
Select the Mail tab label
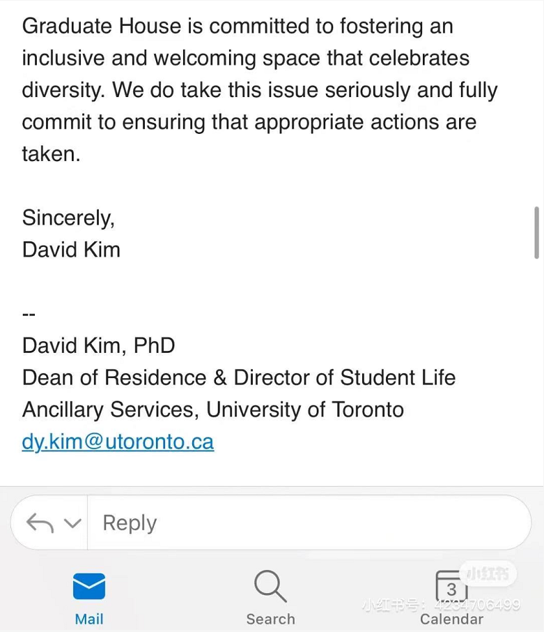point(89,619)
